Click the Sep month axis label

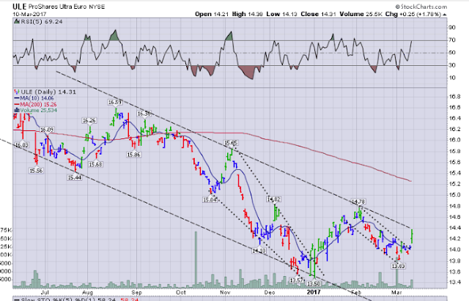[x=137, y=292]
